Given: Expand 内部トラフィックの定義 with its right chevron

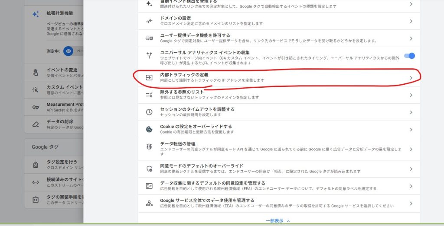Looking at the screenshot, I should tap(411, 78).
